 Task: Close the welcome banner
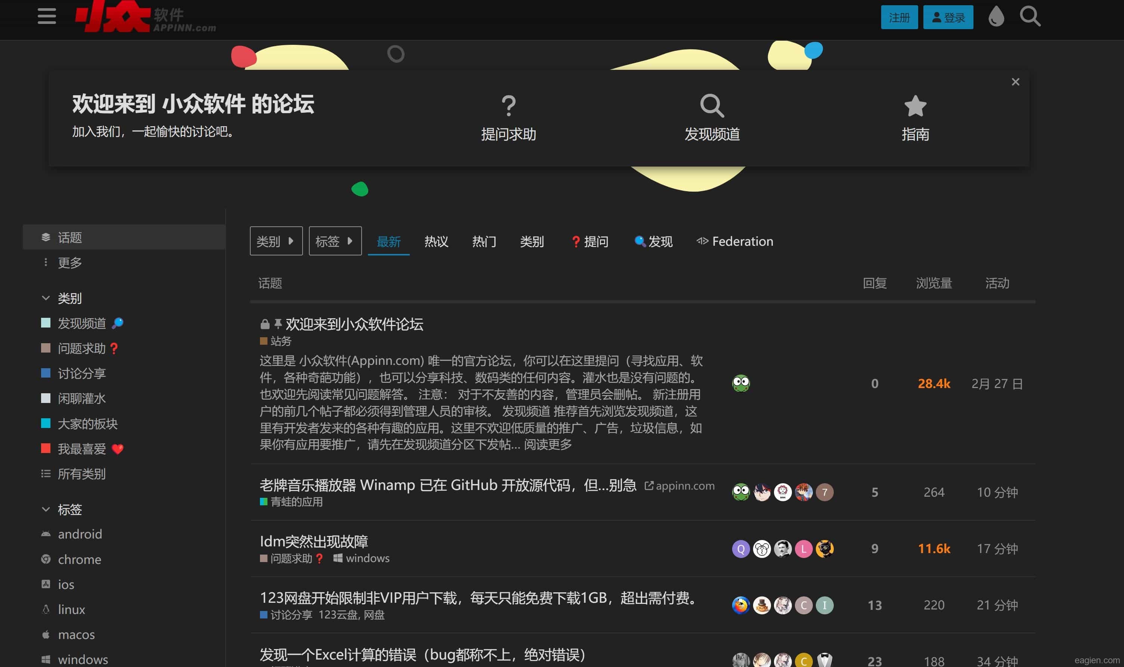pos(1015,82)
